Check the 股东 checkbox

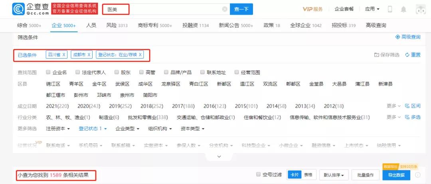click(x=116, y=72)
